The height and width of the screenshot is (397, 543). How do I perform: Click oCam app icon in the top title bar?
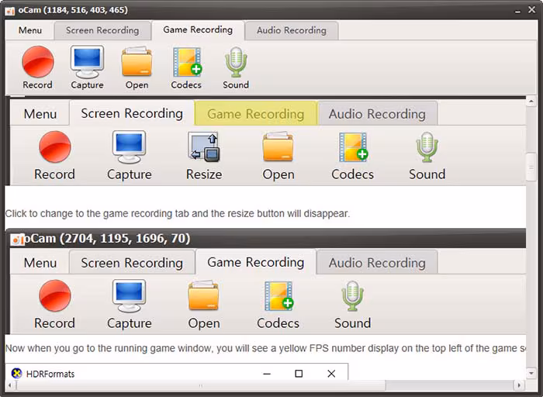click(x=9, y=11)
